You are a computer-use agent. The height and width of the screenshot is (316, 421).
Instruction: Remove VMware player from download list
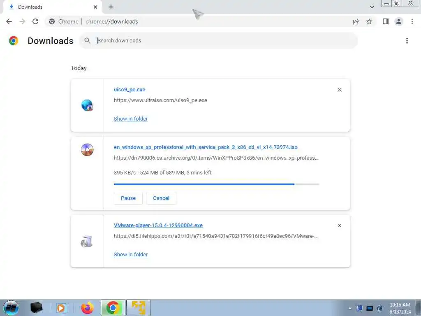[340, 225]
